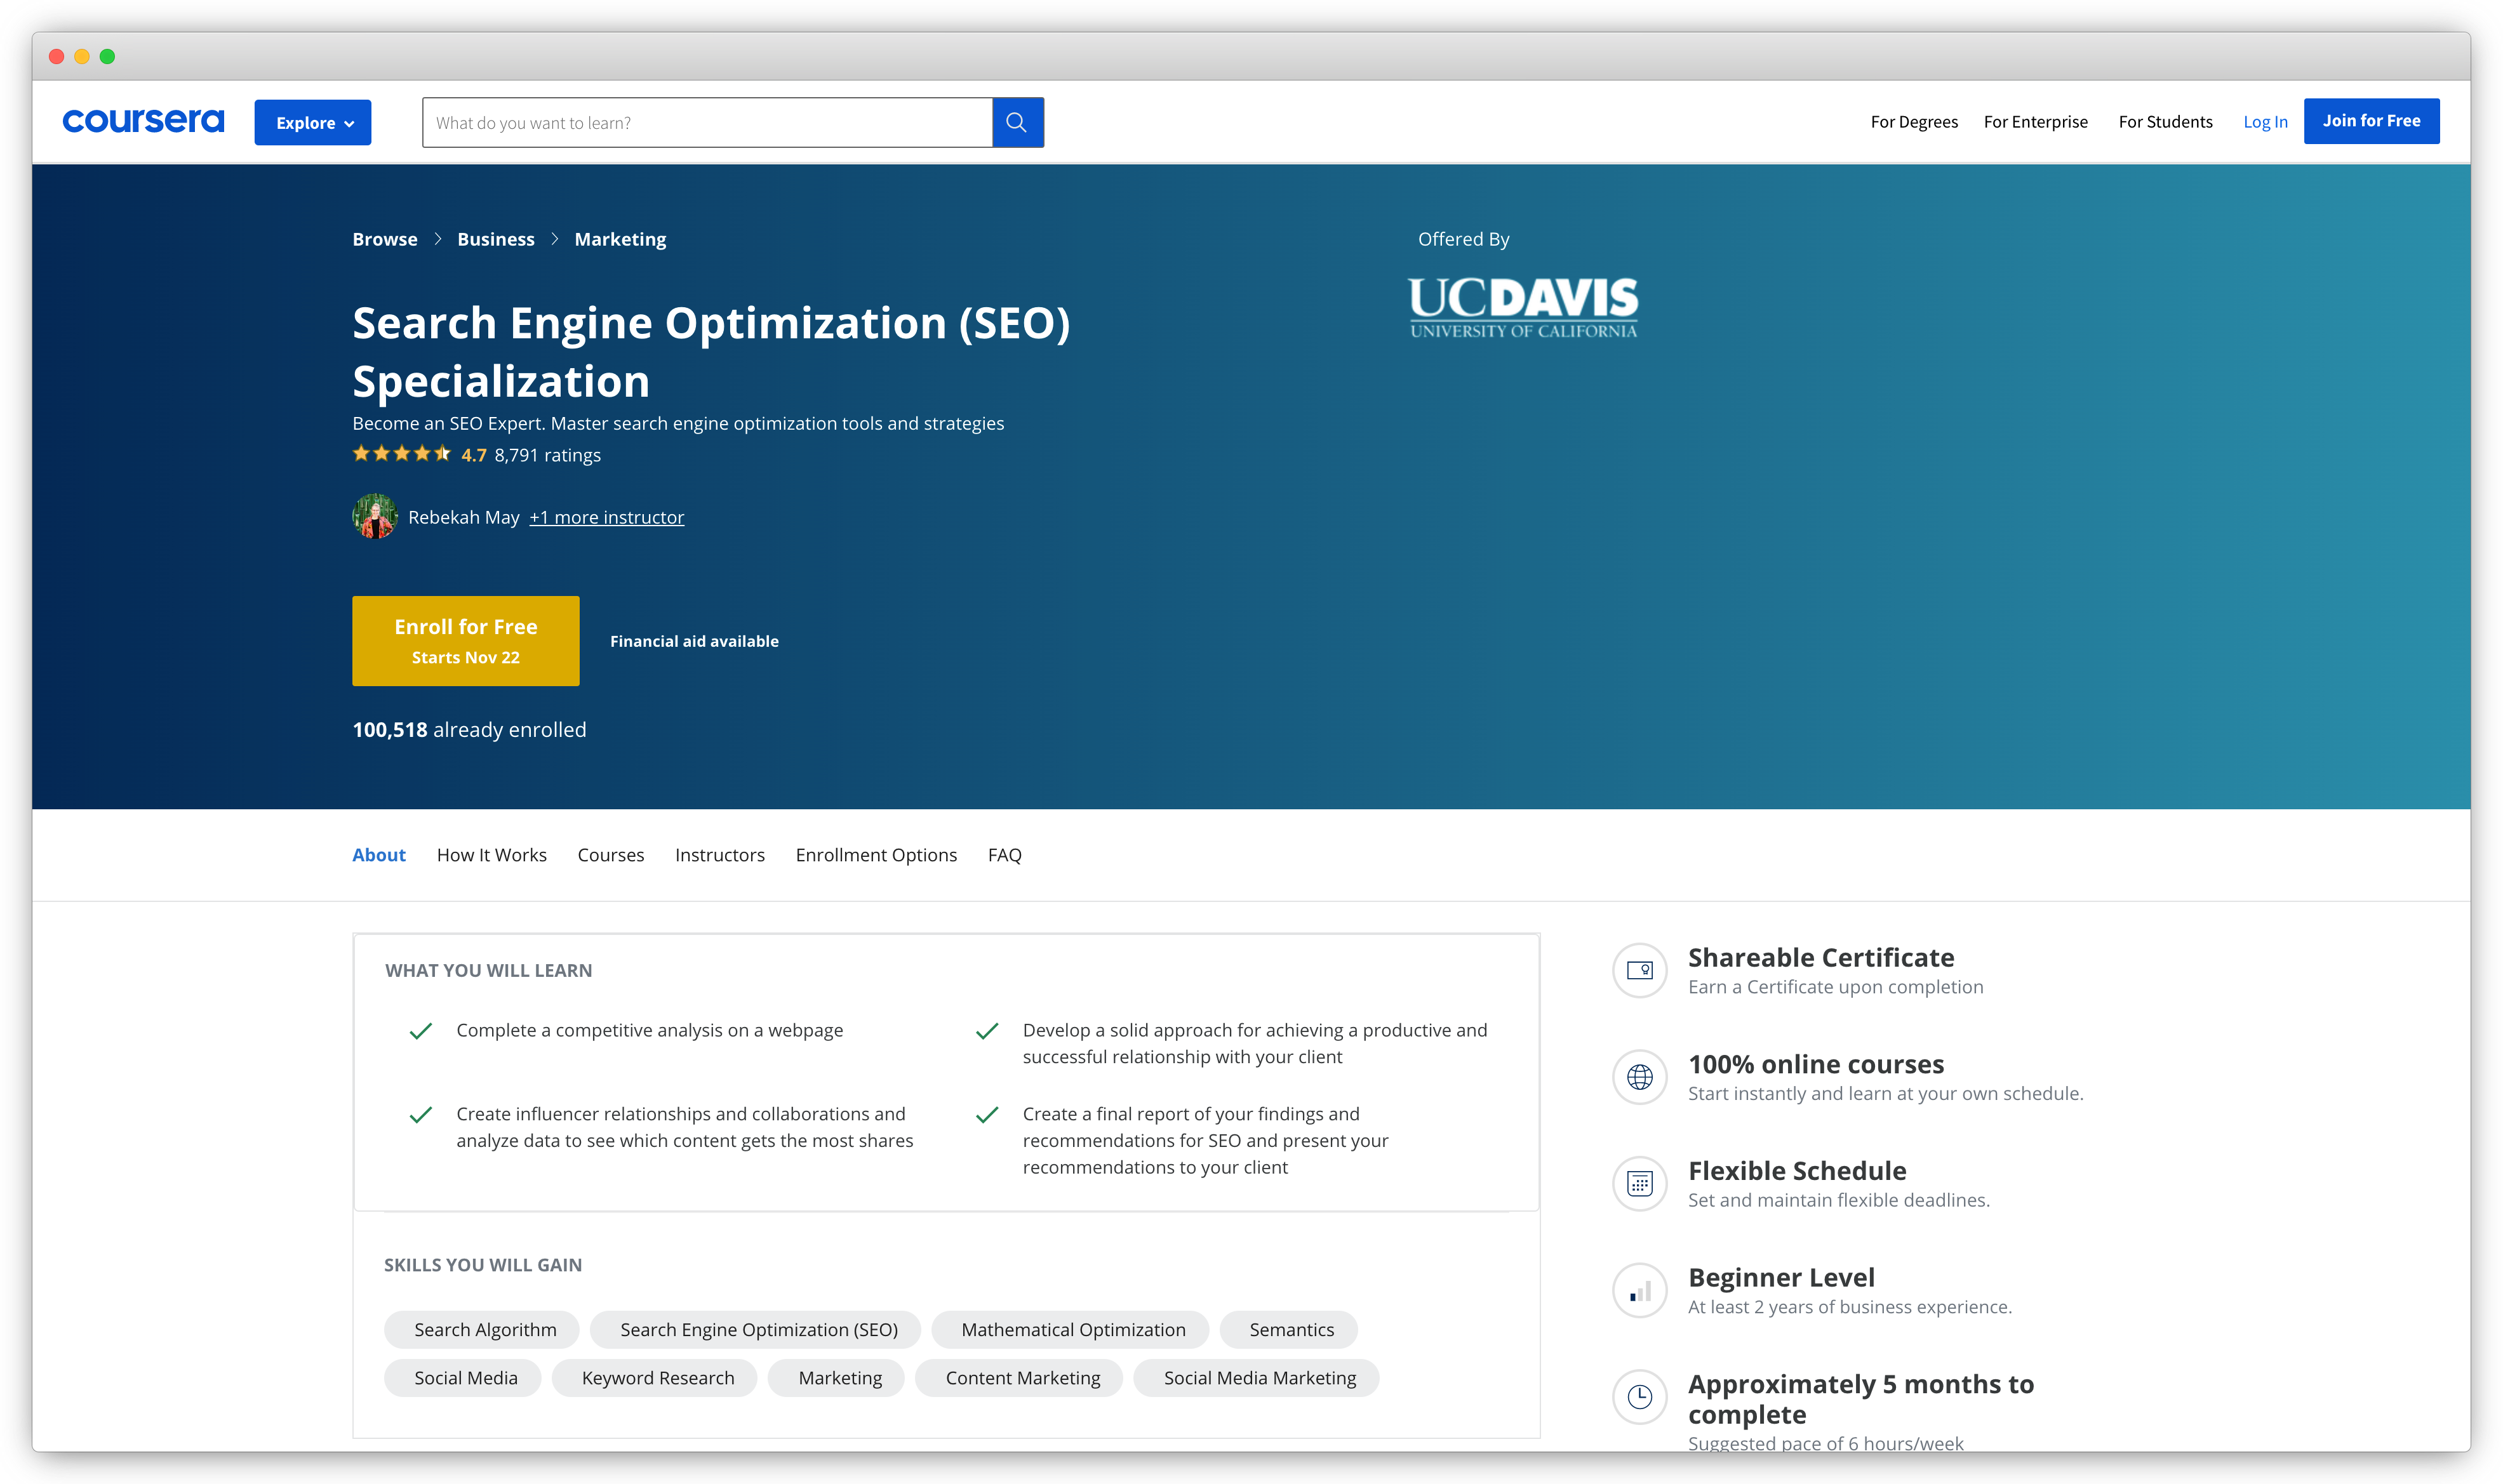Click the 'WHAT YOU WILL LEARN' heading
Viewport: 2503px width, 1484px height.
click(488, 971)
